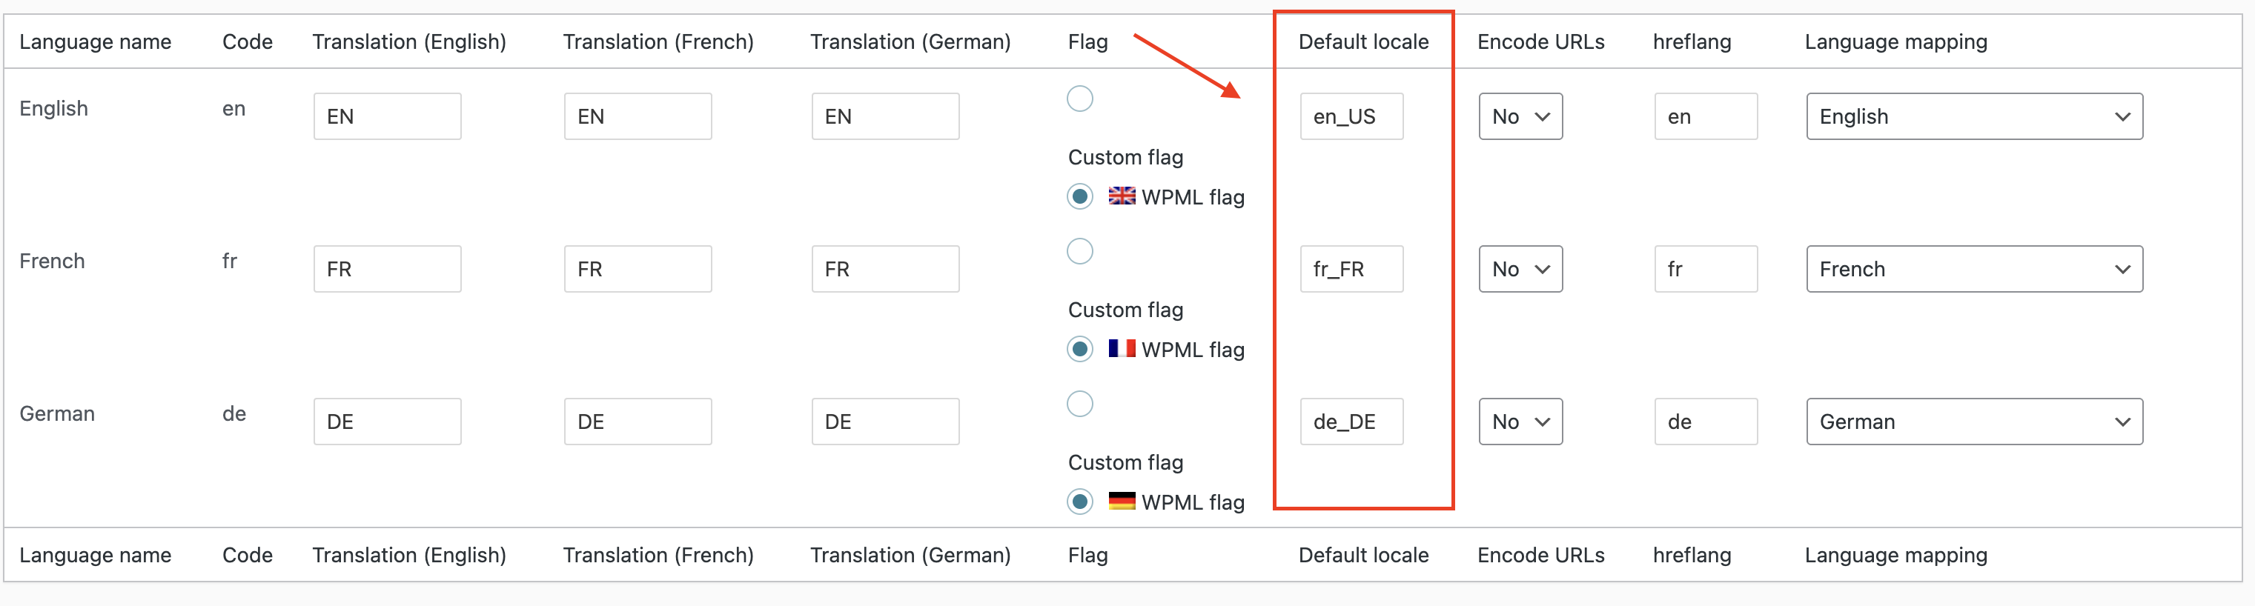Select Custom flag radio for French
Viewport: 2255px width, 606px height.
(x=1080, y=252)
